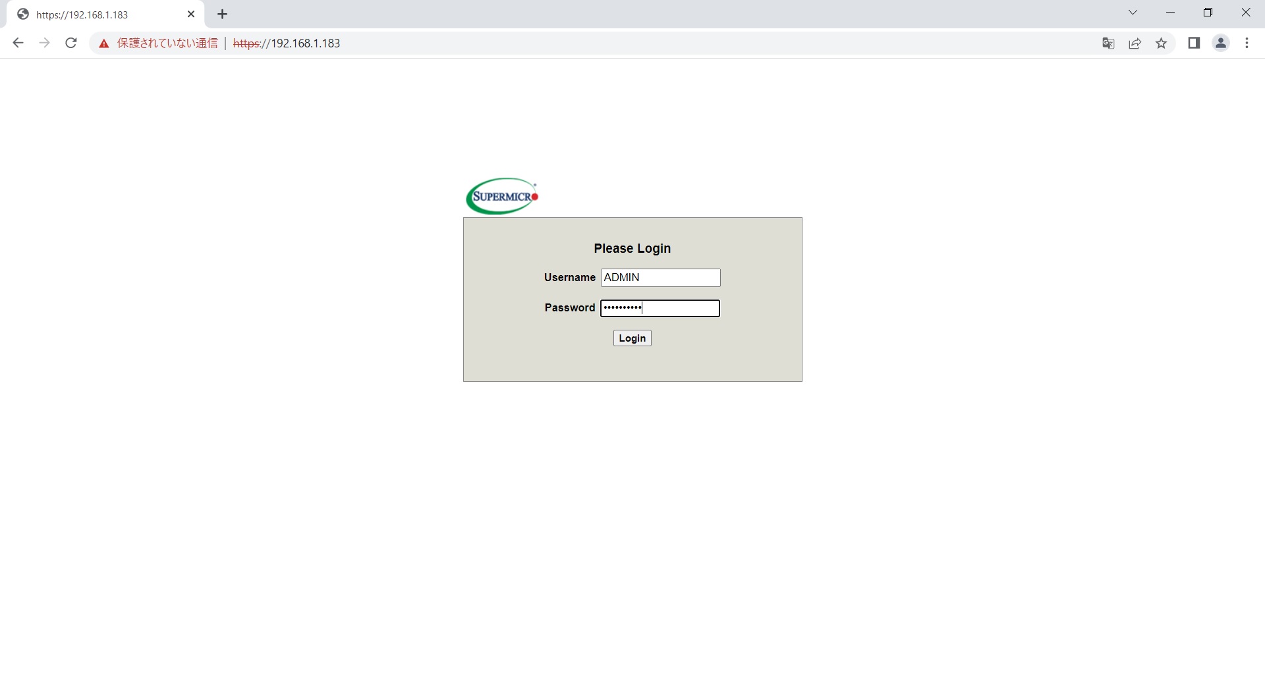Image resolution: width=1265 pixels, height=678 pixels.
Task: Select the 192.168.1.183 browser tab
Action: (x=92, y=14)
